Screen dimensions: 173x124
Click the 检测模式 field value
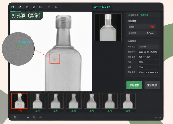(148, 57)
